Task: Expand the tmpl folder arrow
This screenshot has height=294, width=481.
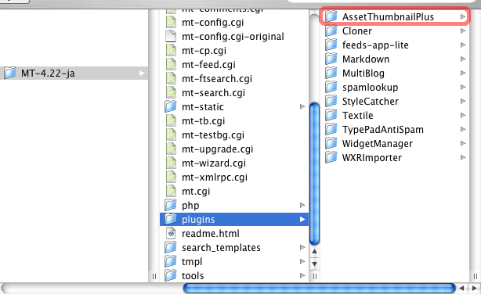Action: pyautogui.click(x=302, y=261)
